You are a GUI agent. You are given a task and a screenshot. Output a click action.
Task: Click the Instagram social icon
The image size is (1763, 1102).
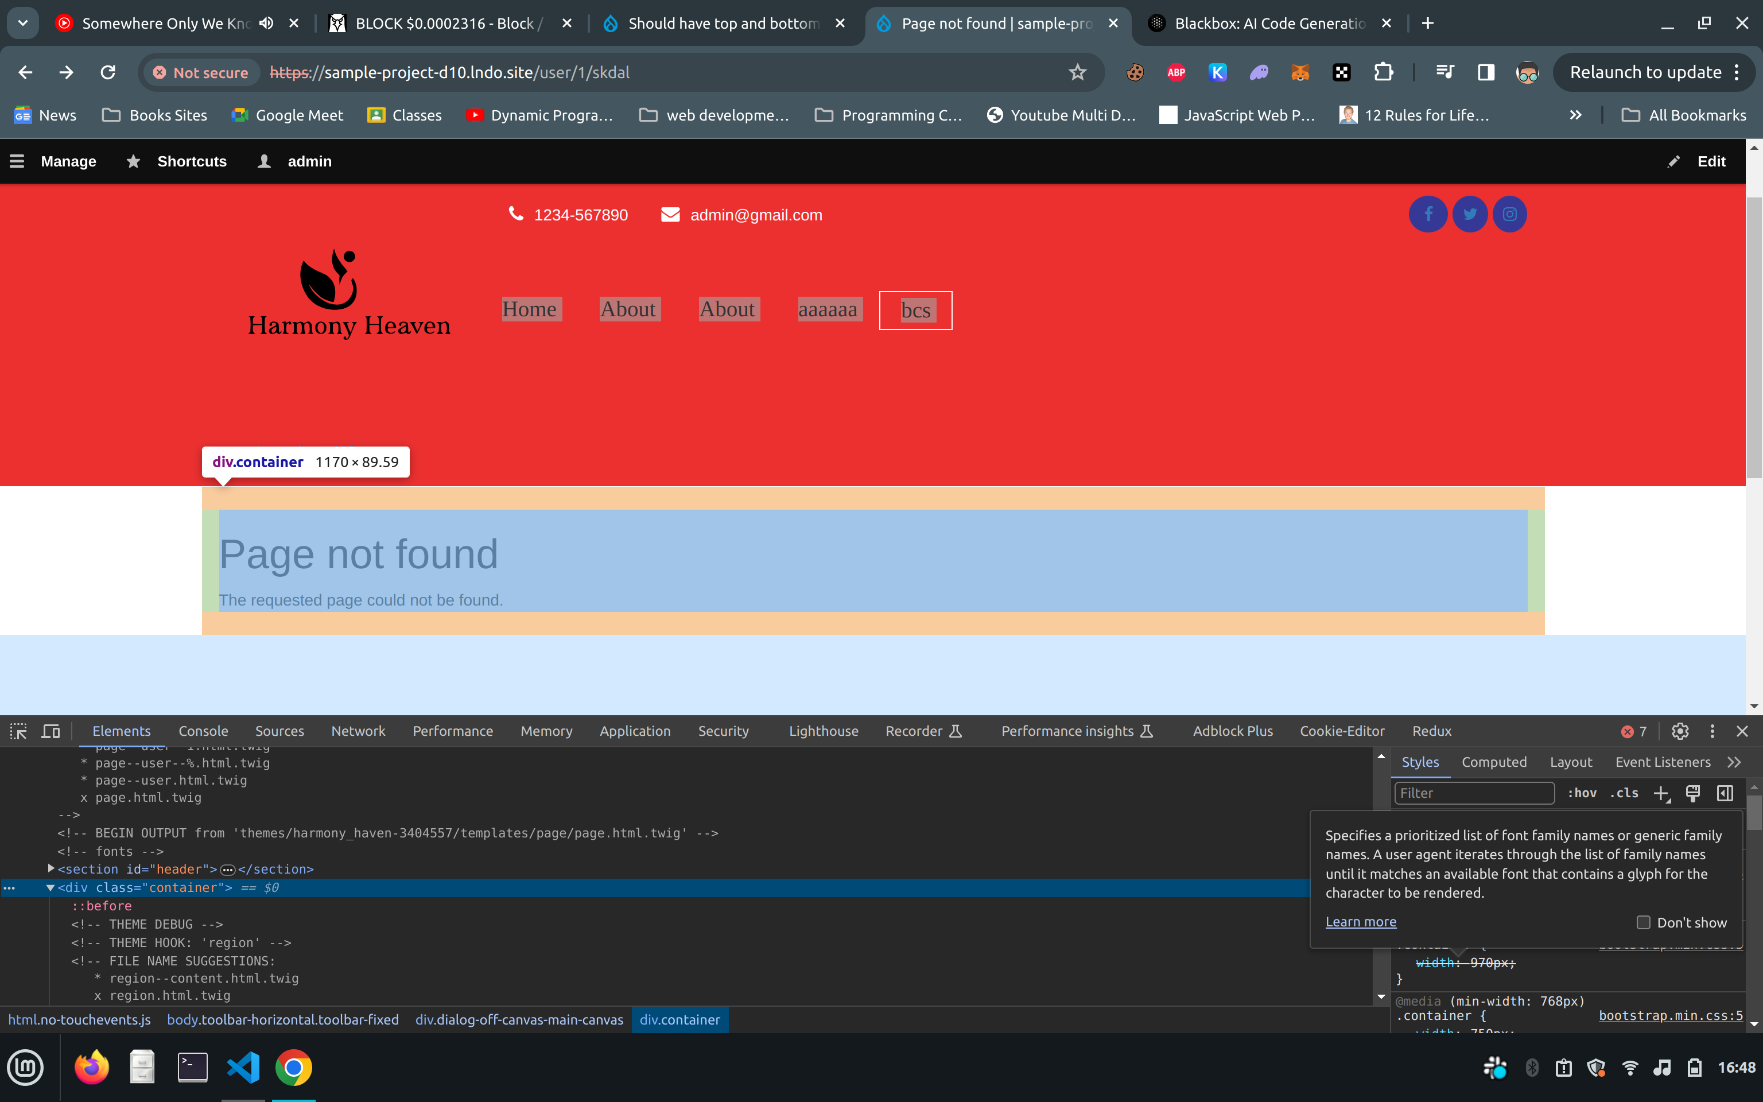click(x=1509, y=214)
